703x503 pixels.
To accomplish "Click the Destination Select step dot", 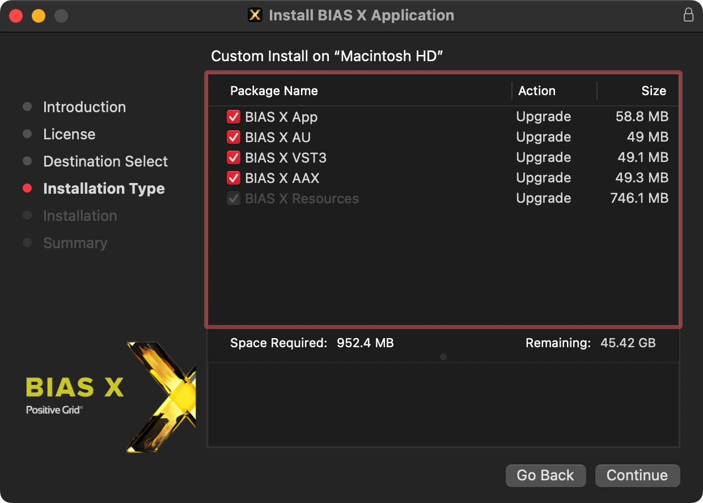I will (27, 161).
